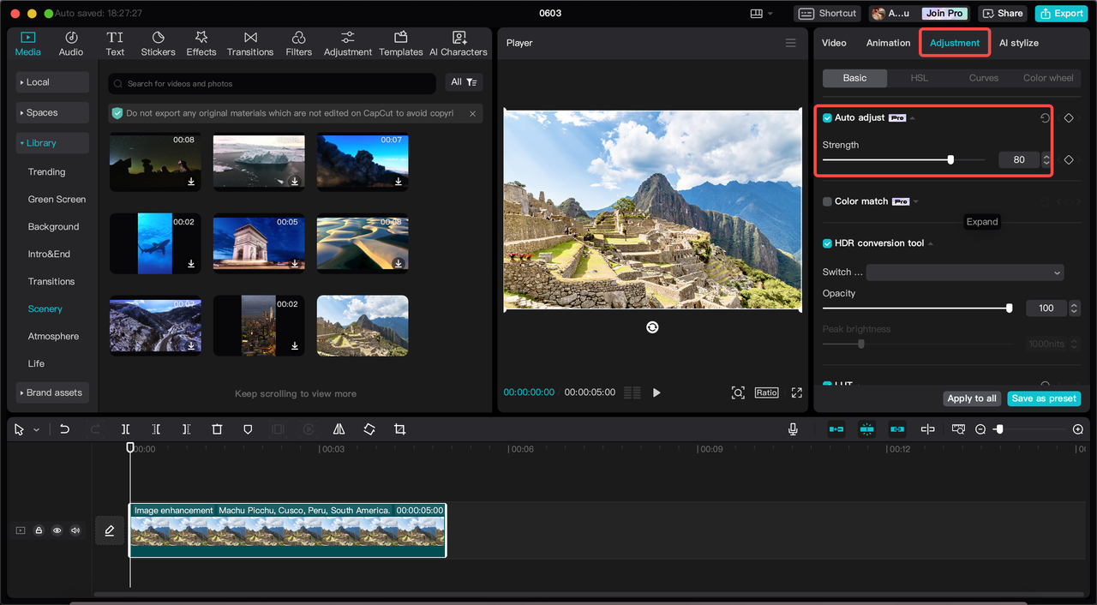Switch to the HSL tab
The image size is (1097, 605).
(x=919, y=78)
